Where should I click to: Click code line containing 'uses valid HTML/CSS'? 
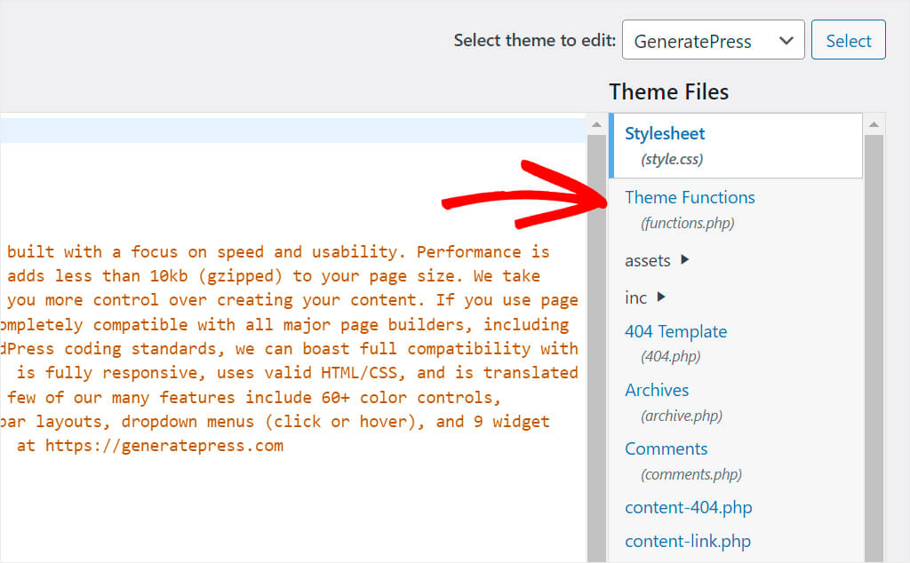(297, 372)
